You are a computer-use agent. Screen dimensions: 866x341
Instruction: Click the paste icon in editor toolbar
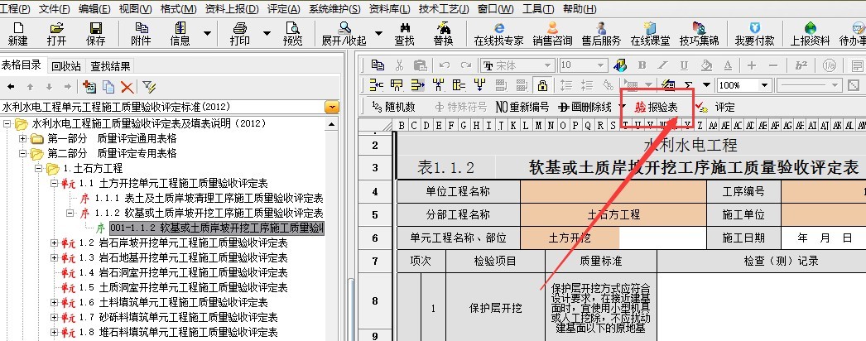pos(421,65)
